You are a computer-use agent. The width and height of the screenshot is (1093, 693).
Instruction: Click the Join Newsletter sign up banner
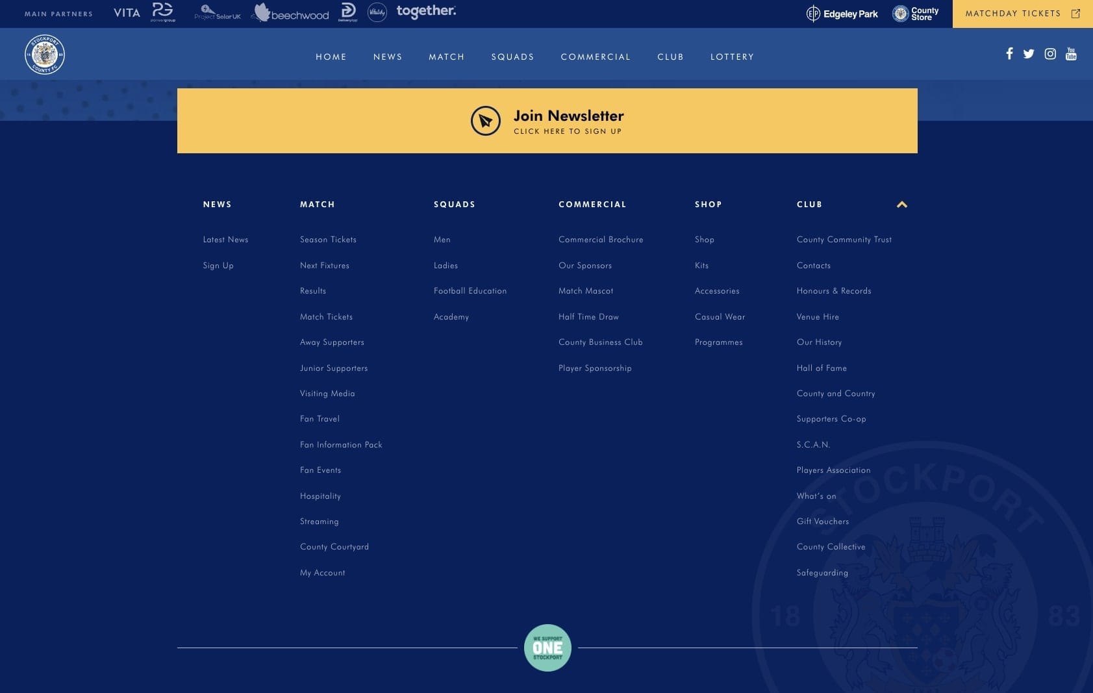click(547, 121)
